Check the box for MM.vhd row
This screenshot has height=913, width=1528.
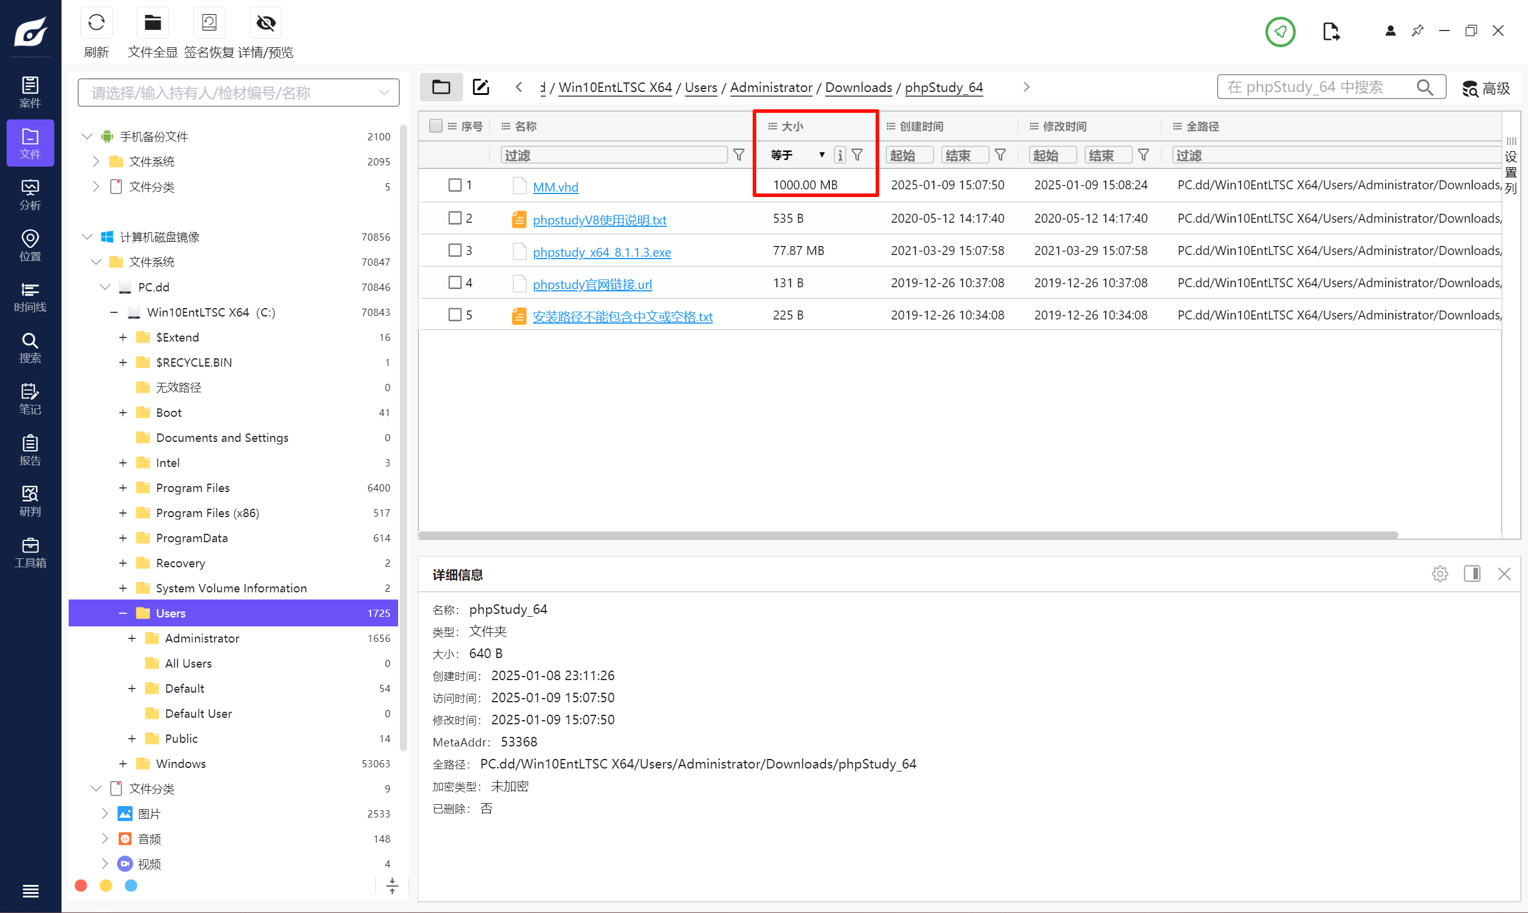tap(455, 185)
